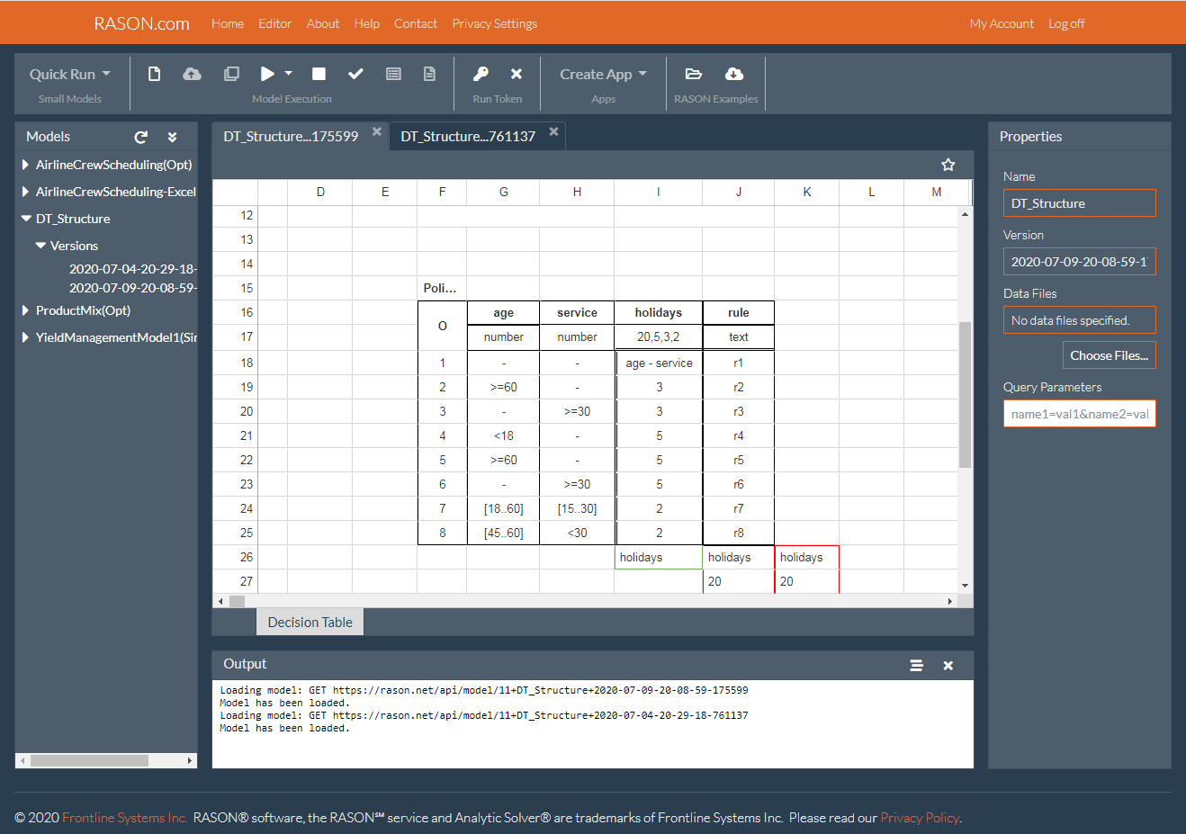This screenshot has width=1186, height=834.
Task: Select version 2020-07-09-20-08-59 in the tree
Action: tap(133, 288)
